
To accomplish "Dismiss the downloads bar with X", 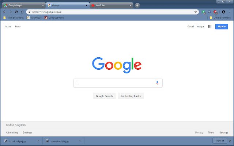I will (230, 141).
